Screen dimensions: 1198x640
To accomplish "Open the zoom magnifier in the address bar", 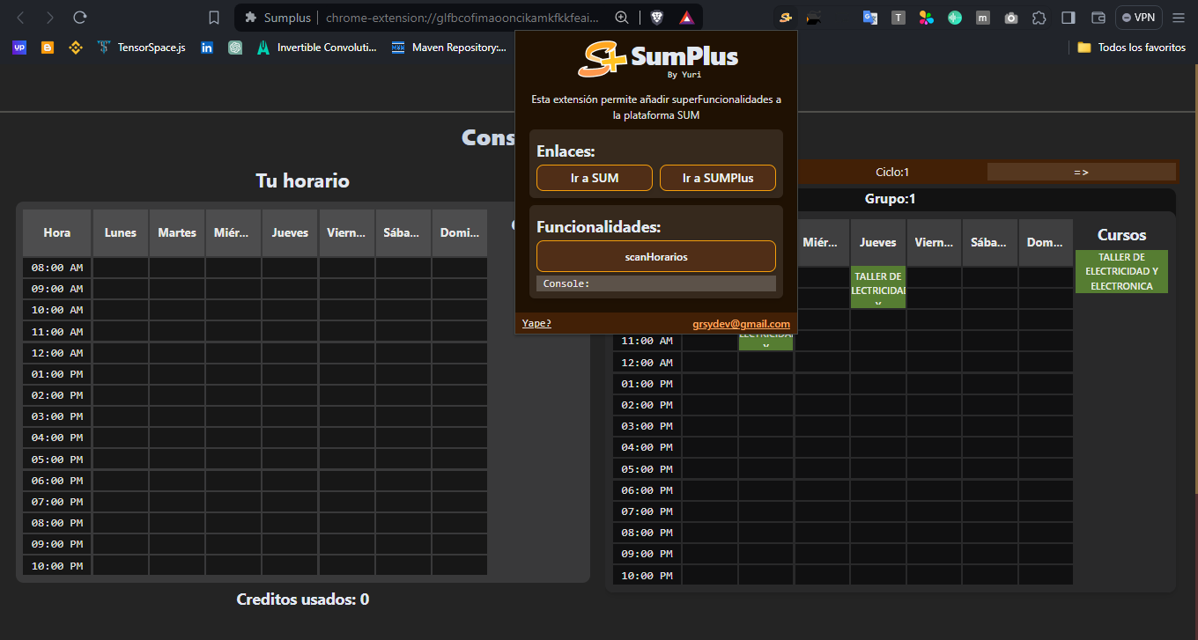I will 622,18.
